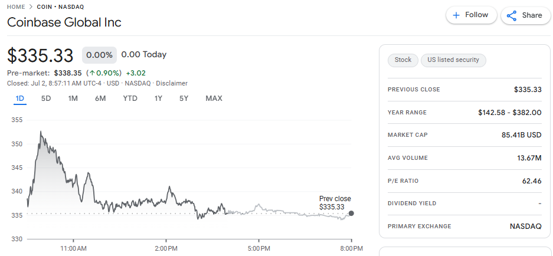This screenshot has width=553, height=256.
Task: Click the 0.00% change badge
Action: (100, 55)
